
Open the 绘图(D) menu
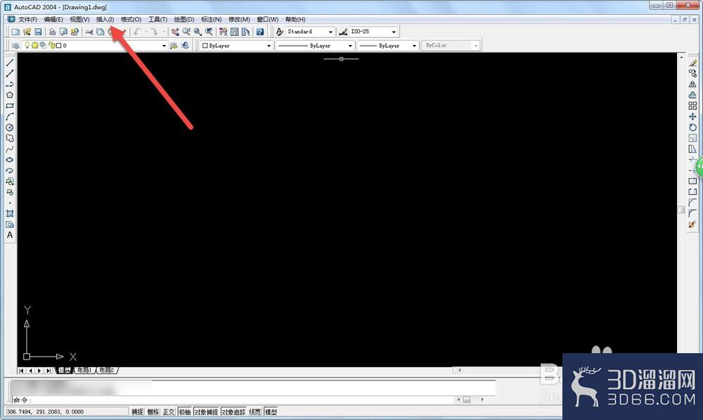tap(183, 19)
